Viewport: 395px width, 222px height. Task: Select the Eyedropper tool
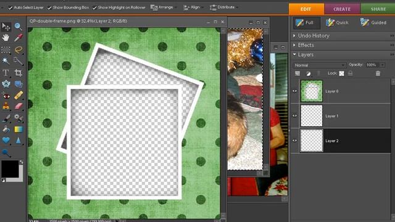(18, 38)
